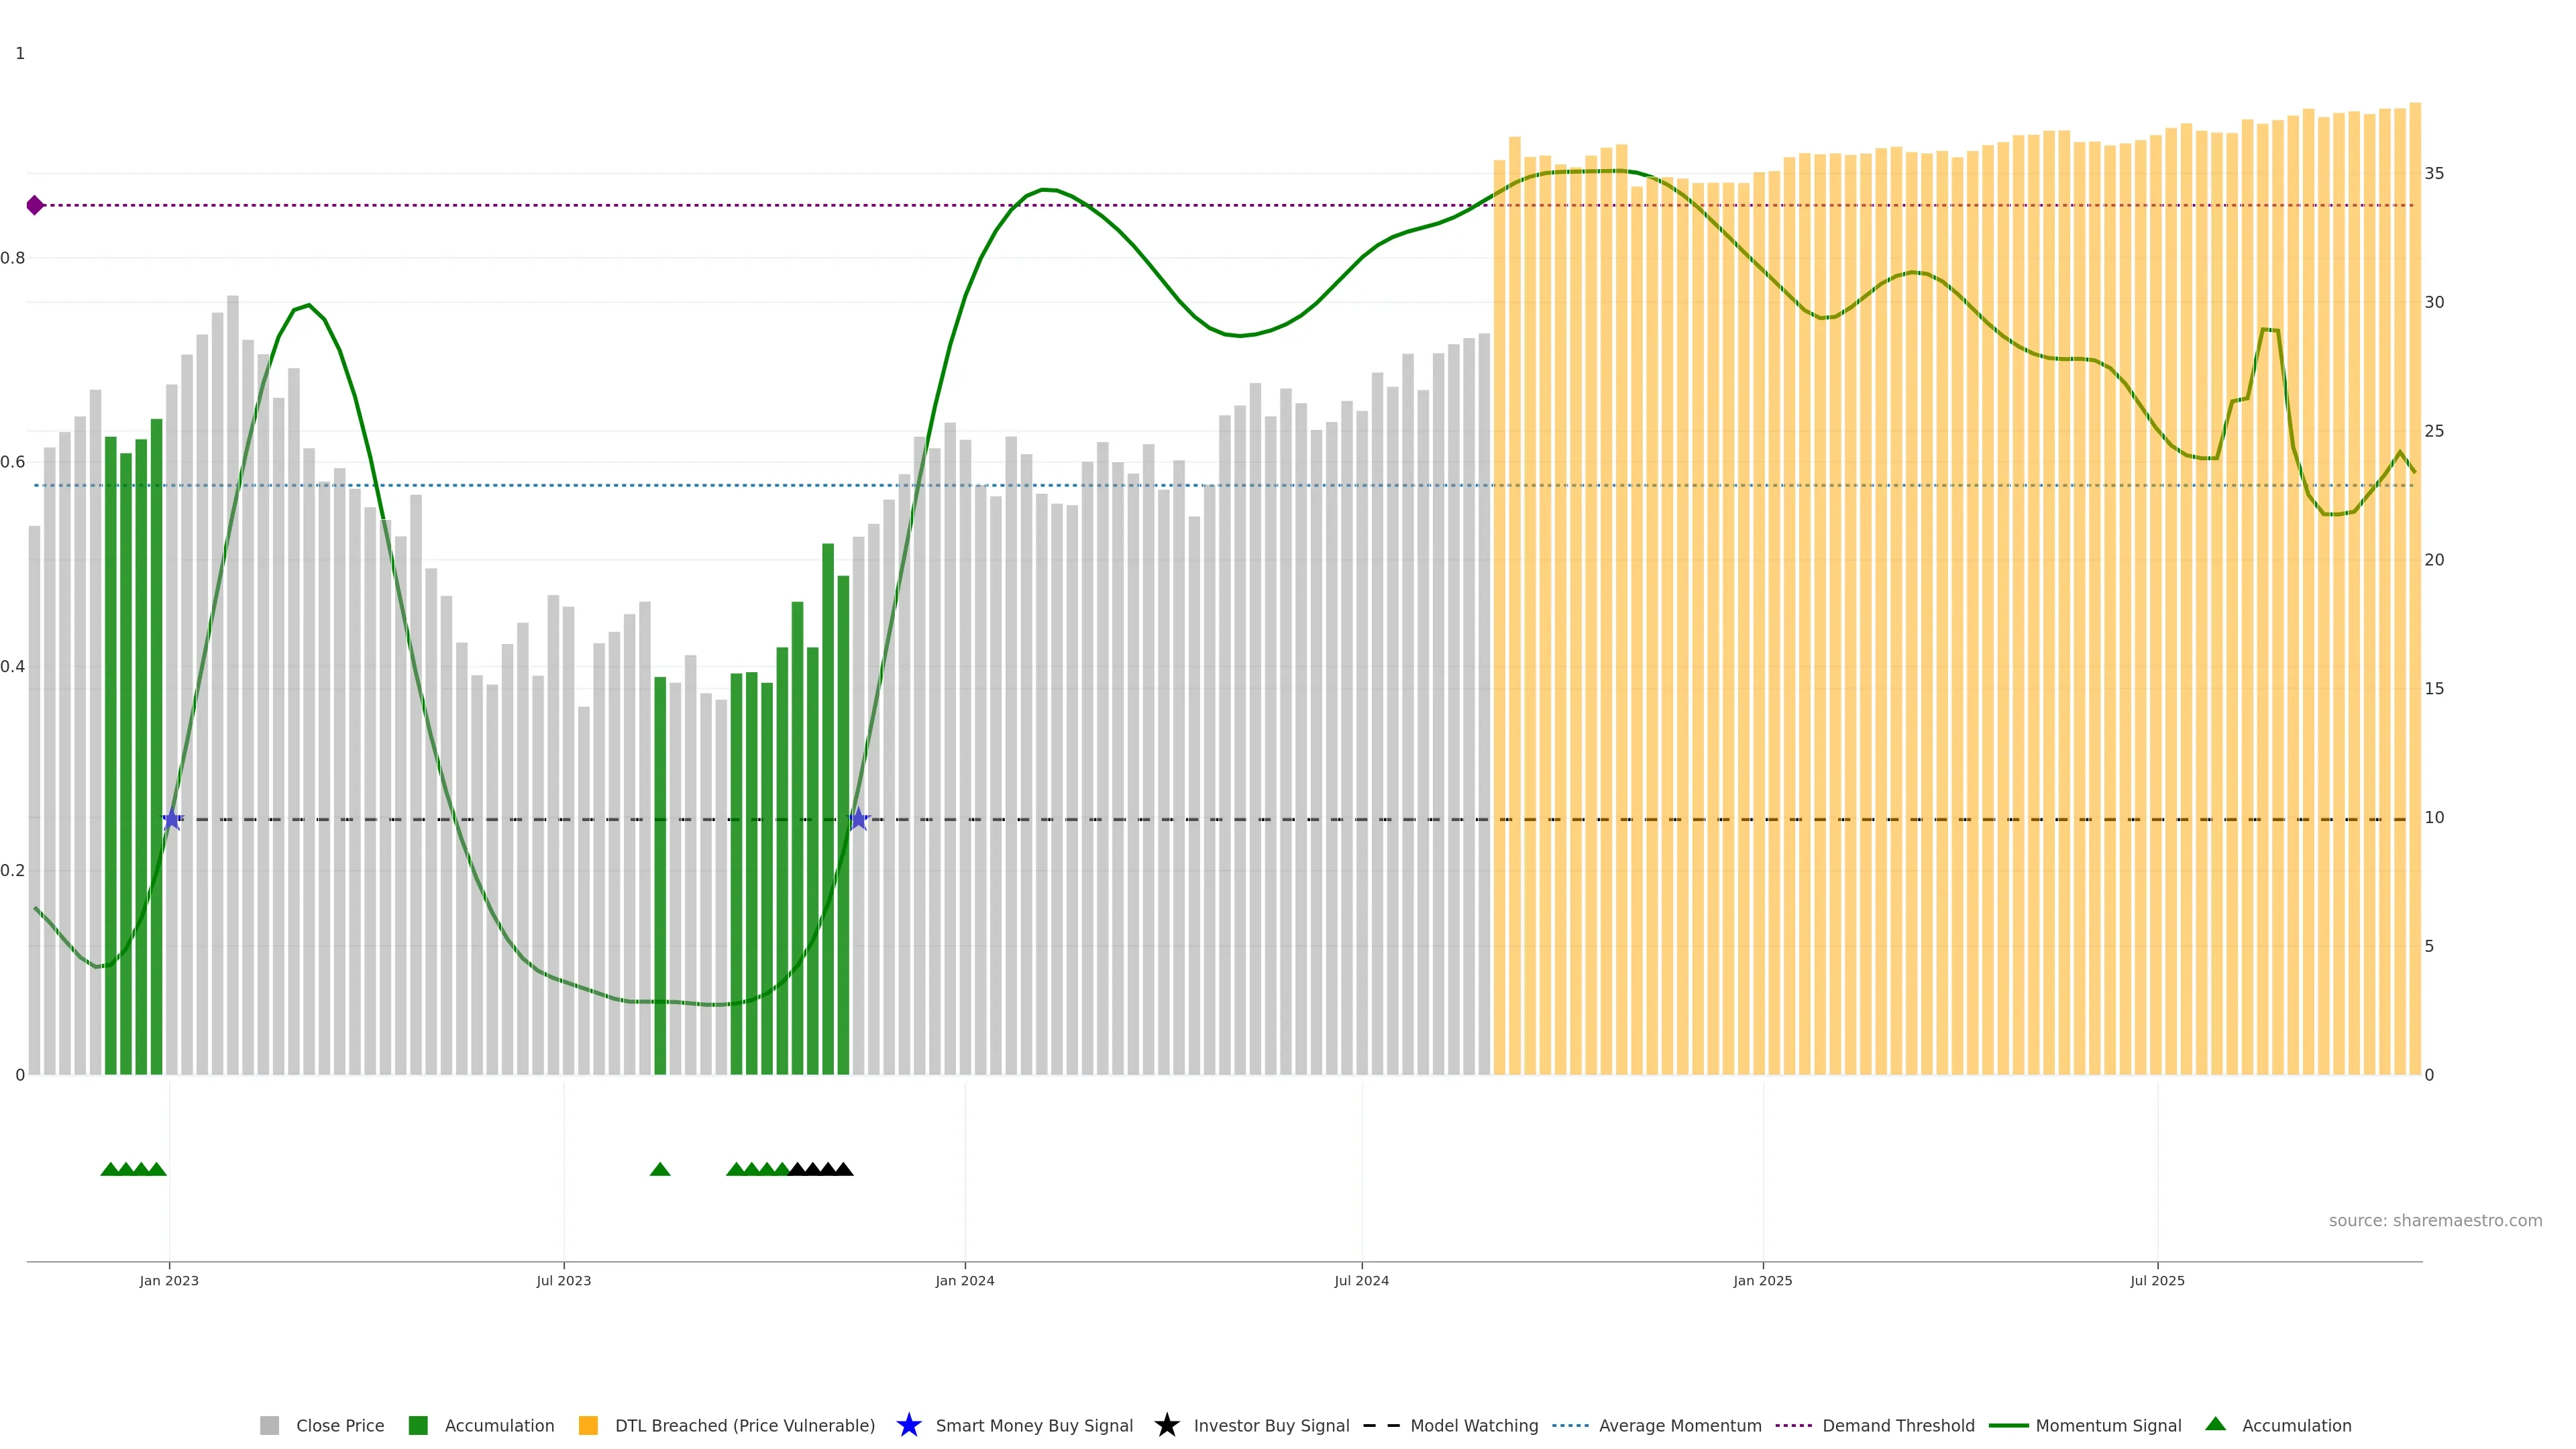This screenshot has height=1449, width=2576.
Task: Click the blue star marker before Jan 2024
Action: coord(858,819)
